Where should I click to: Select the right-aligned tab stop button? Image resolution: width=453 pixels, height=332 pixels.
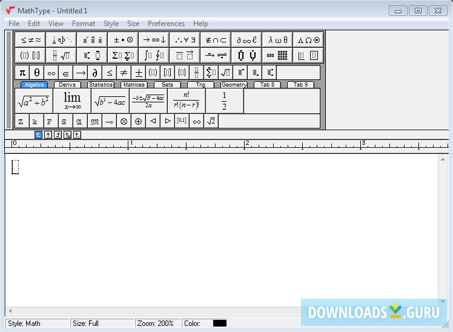(58, 135)
